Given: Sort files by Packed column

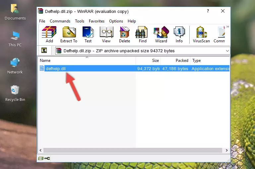Looking at the screenshot, I should click(x=175, y=61).
